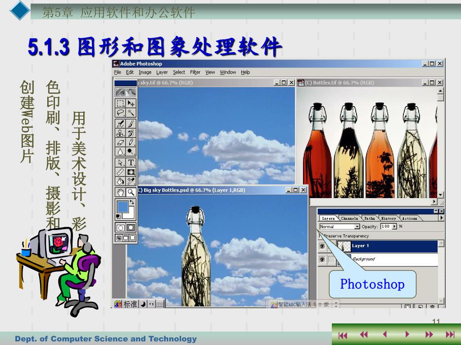
Task: Toggle visibility eye of Layer 1
Action: [x=322, y=246]
